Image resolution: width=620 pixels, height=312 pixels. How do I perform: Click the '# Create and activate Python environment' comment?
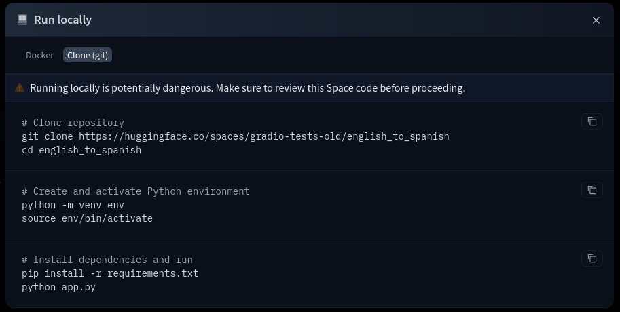136,191
